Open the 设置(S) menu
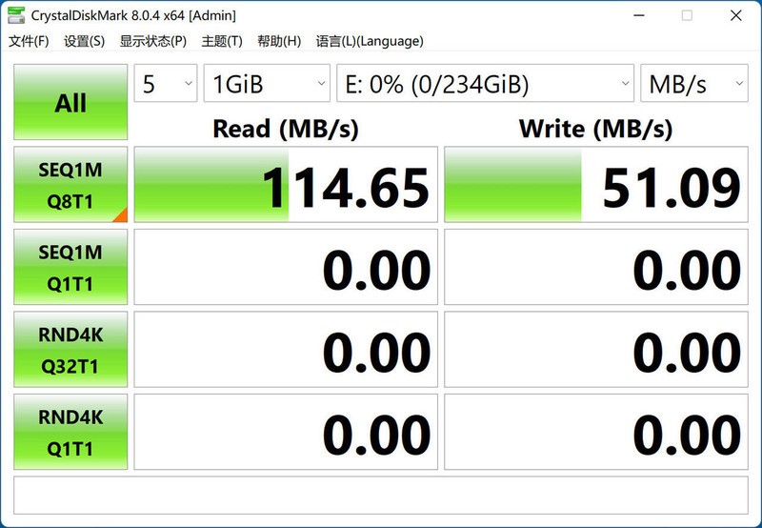 point(84,41)
